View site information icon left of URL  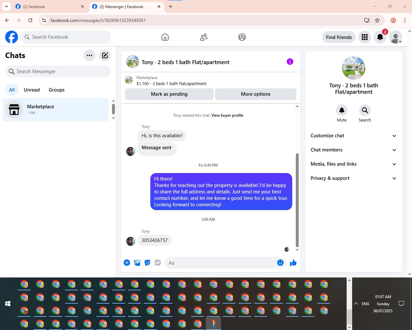click(x=44, y=20)
